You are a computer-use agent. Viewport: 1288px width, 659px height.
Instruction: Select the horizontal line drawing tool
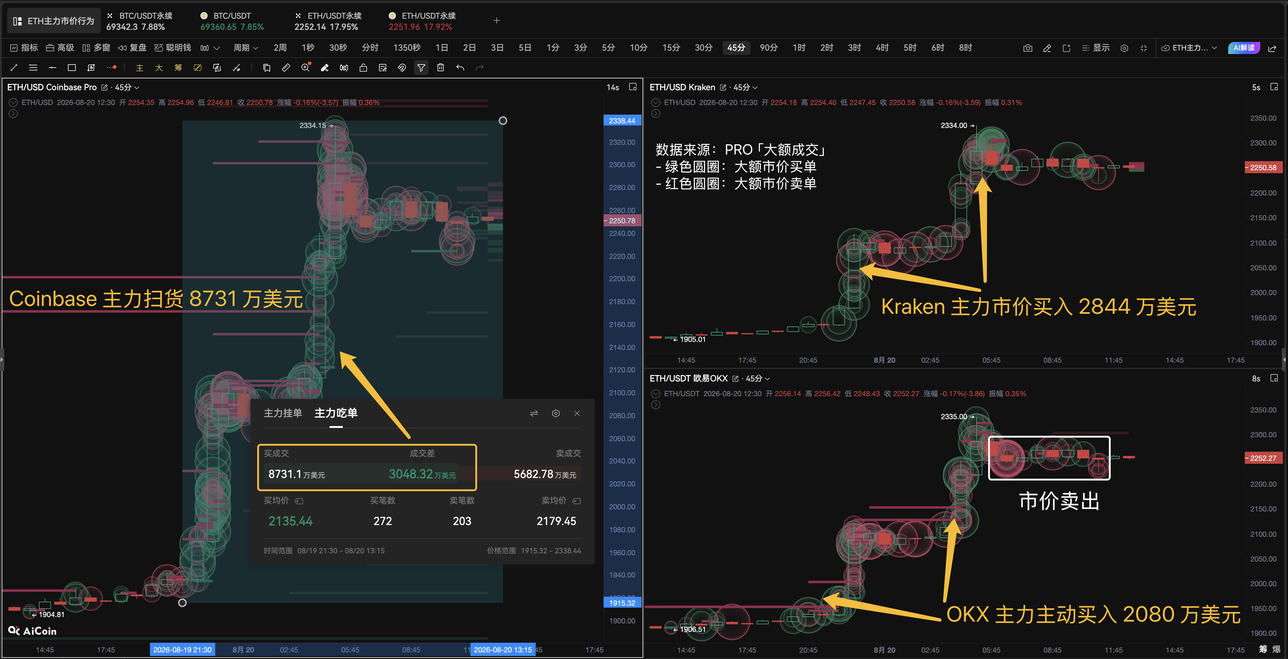tap(52, 68)
